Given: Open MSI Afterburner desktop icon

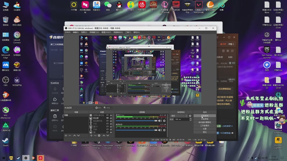Looking at the screenshot, I should [x=6, y=113].
